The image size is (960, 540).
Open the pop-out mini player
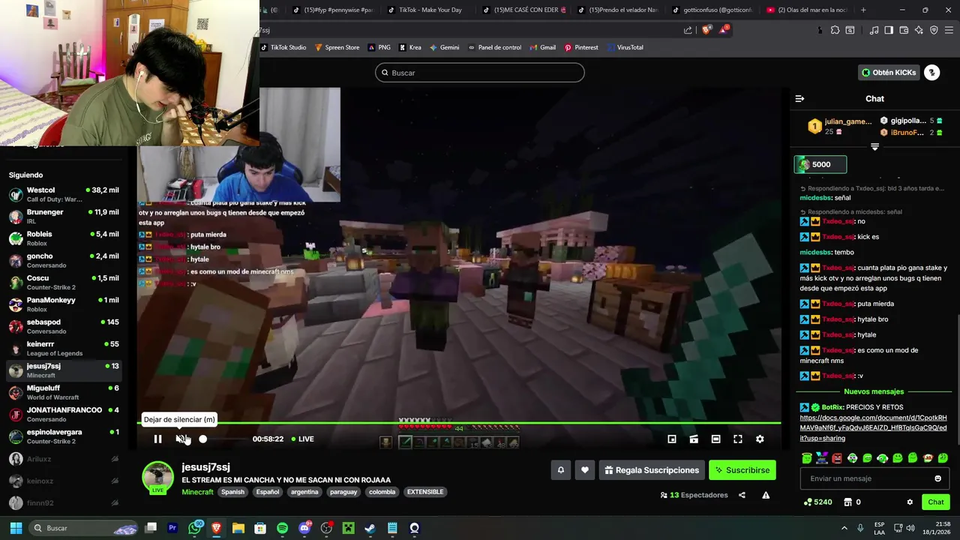coord(672,439)
